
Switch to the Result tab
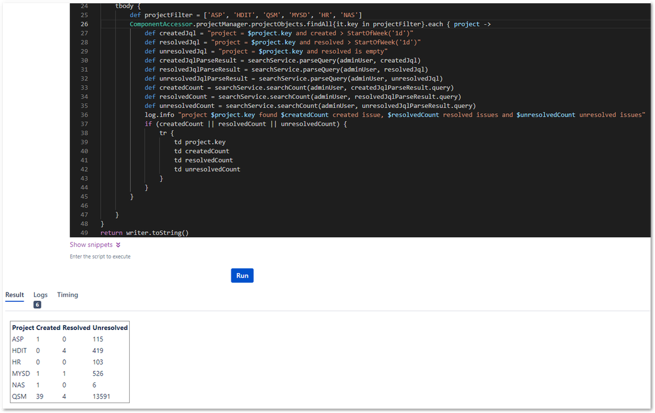click(14, 295)
